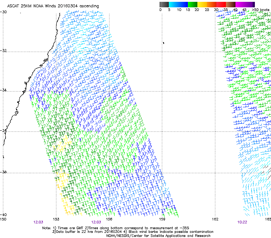271x238 pixels.
Task: Click the orange 25-30 knots legend color
Action: (212, 4)
